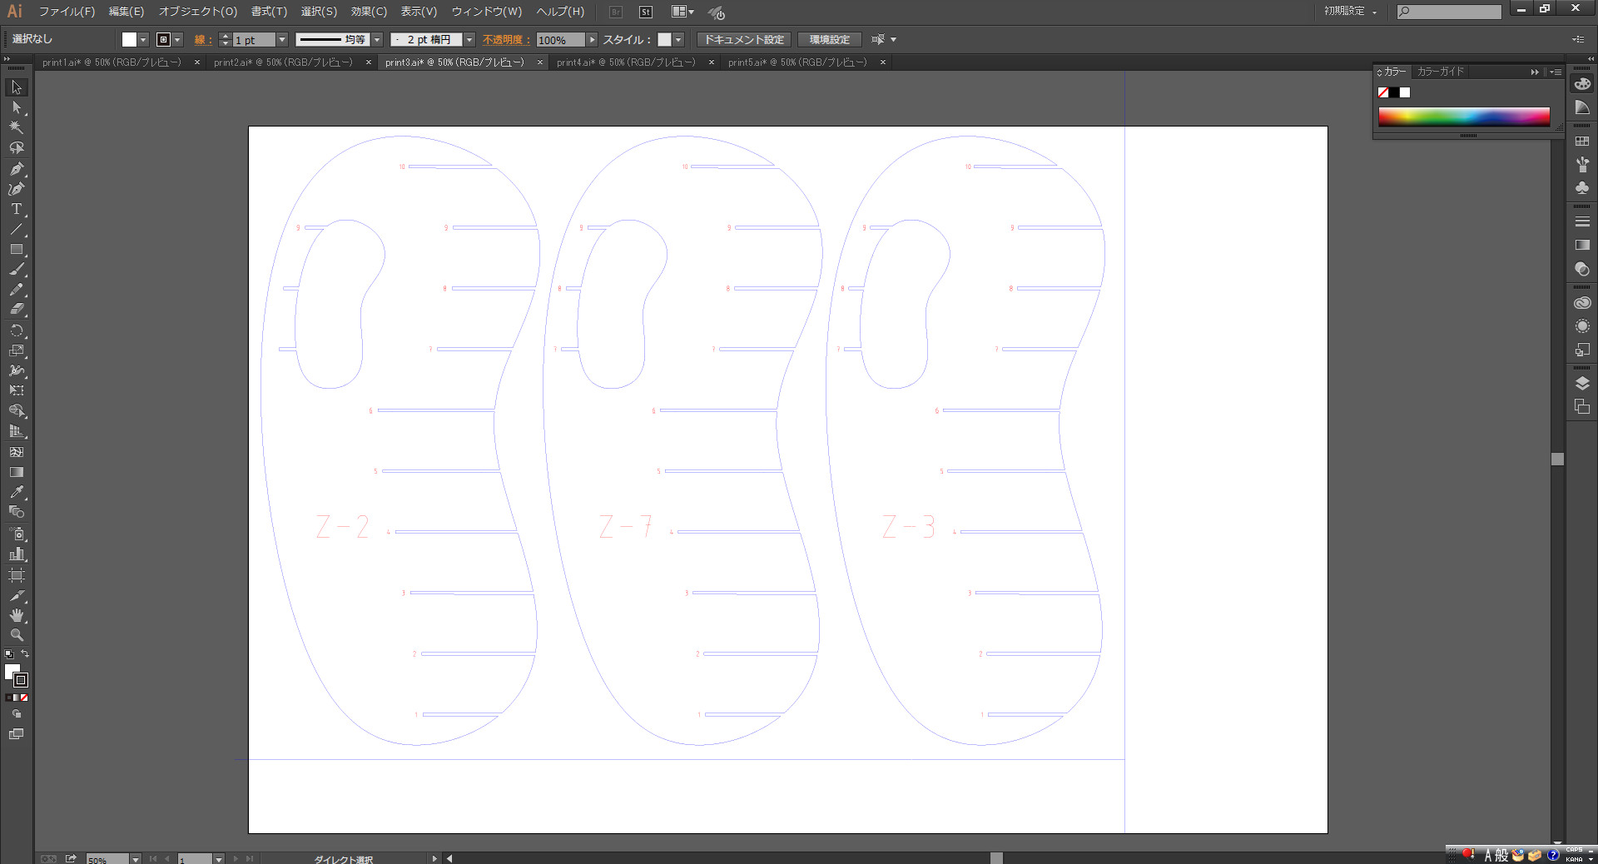Viewport: 1598px width, 864px height.
Task: Open the ウィンドウ(W) menu
Action: click(487, 12)
